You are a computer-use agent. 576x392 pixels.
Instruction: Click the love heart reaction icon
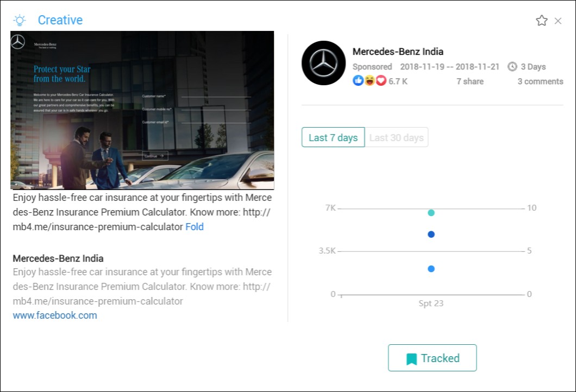380,81
